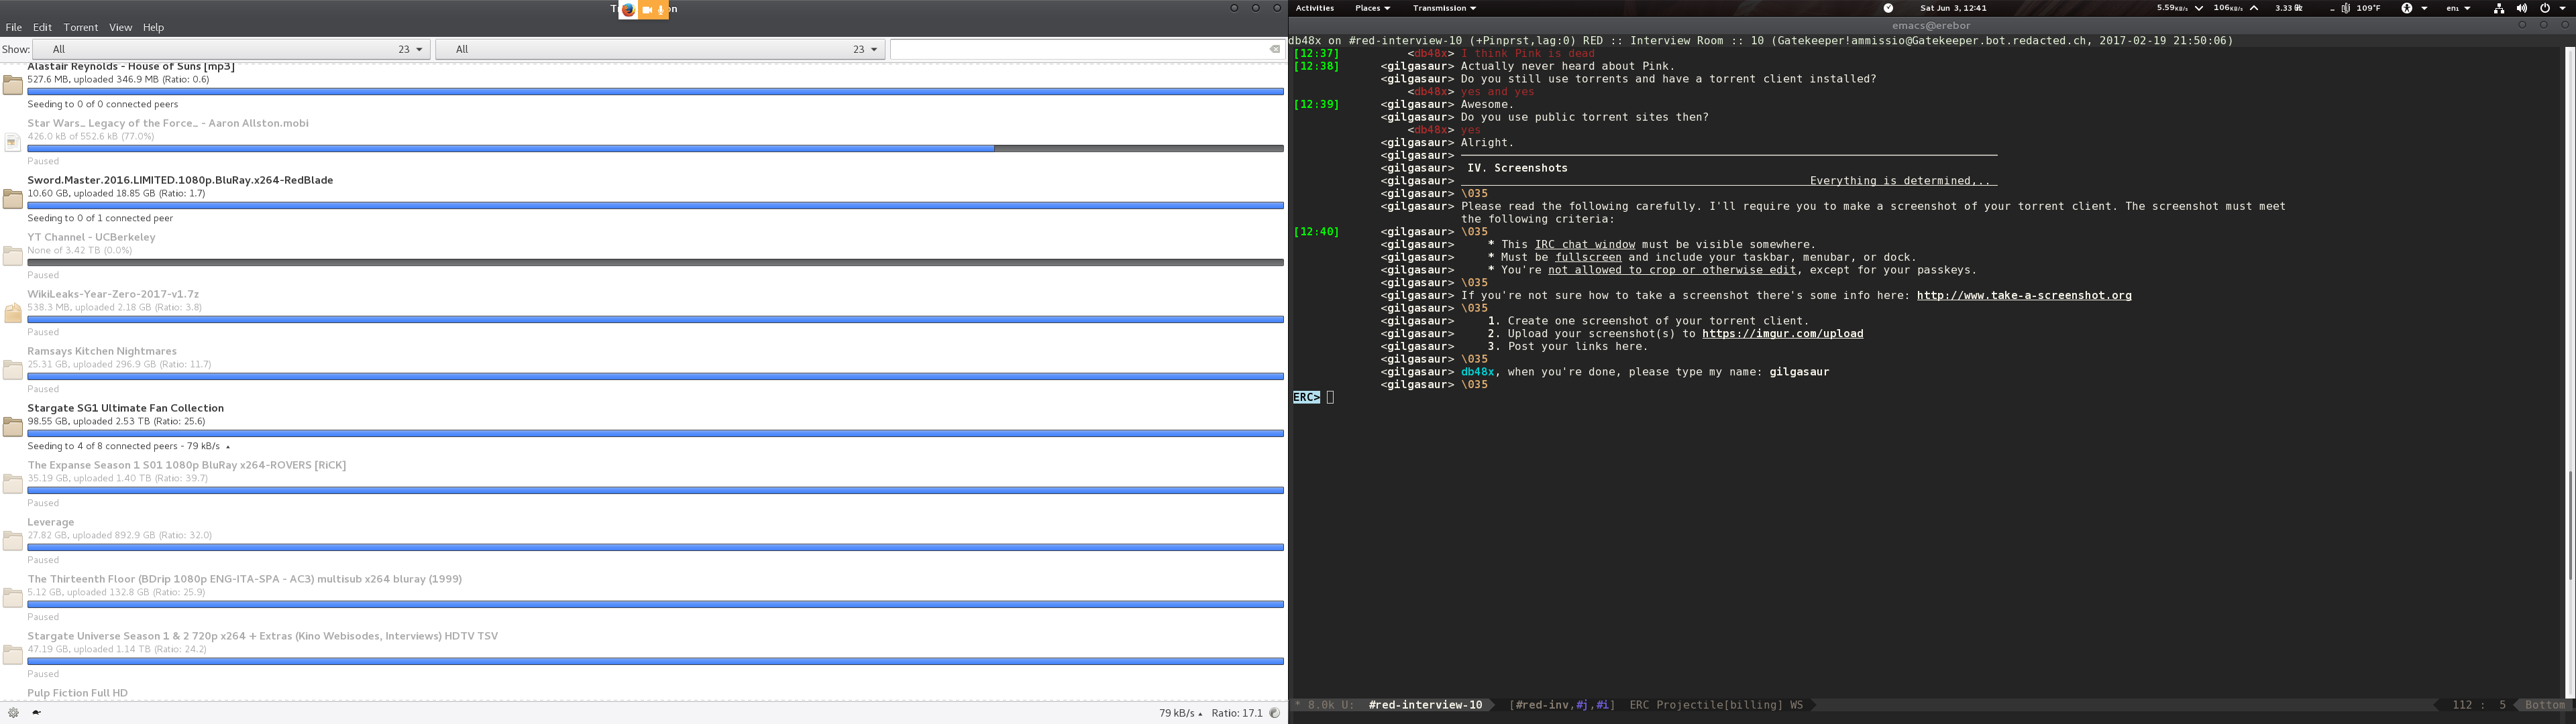Image resolution: width=2576 pixels, height=724 pixels.
Task: Open the Help menu in Transmission
Action: coord(153,27)
